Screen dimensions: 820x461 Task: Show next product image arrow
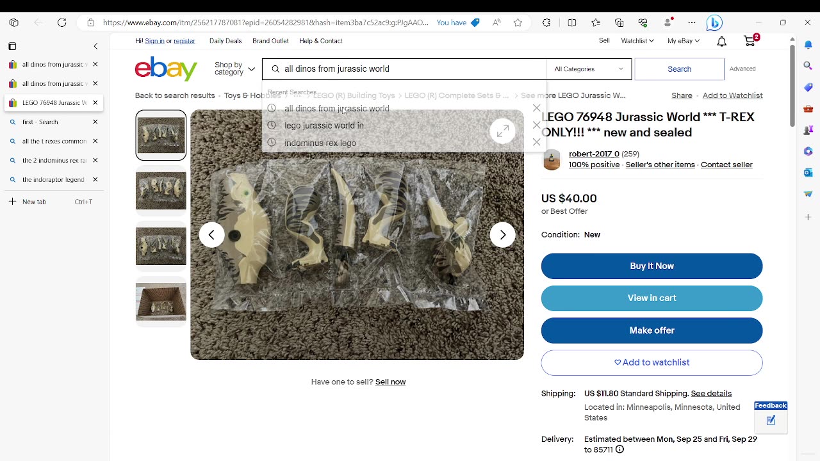click(503, 235)
